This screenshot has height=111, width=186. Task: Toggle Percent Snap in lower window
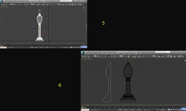pos(137,56)
